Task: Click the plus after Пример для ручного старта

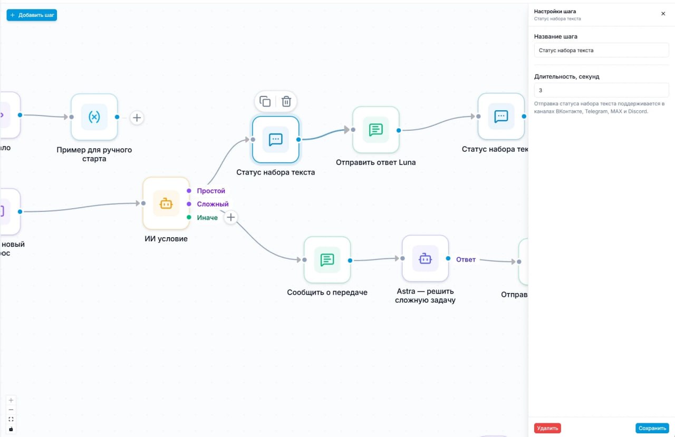Action: pos(137,118)
